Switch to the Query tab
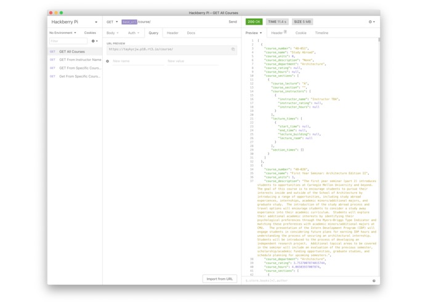The height and width of the screenshot is (304, 428). point(153,33)
